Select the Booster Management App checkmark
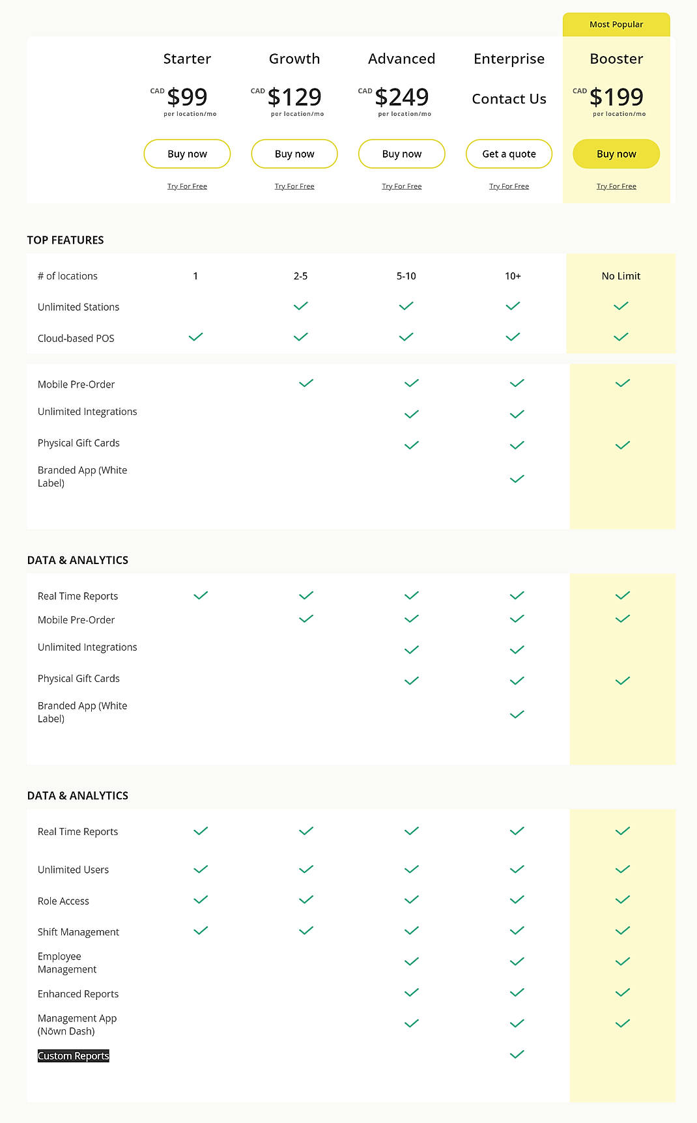Viewport: 697px width, 1123px height. pos(622,1023)
